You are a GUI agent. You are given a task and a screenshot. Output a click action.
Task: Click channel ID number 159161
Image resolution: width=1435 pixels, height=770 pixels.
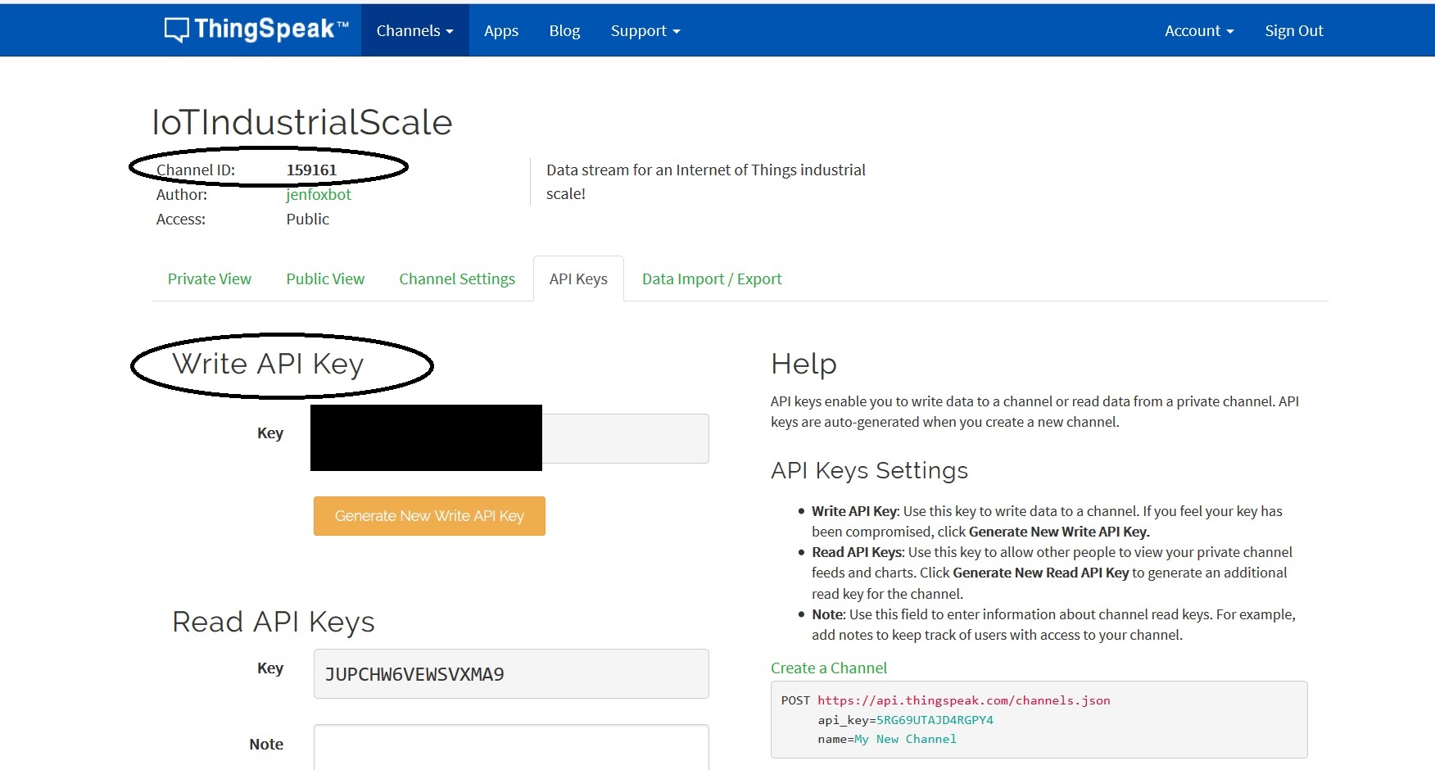(x=311, y=170)
